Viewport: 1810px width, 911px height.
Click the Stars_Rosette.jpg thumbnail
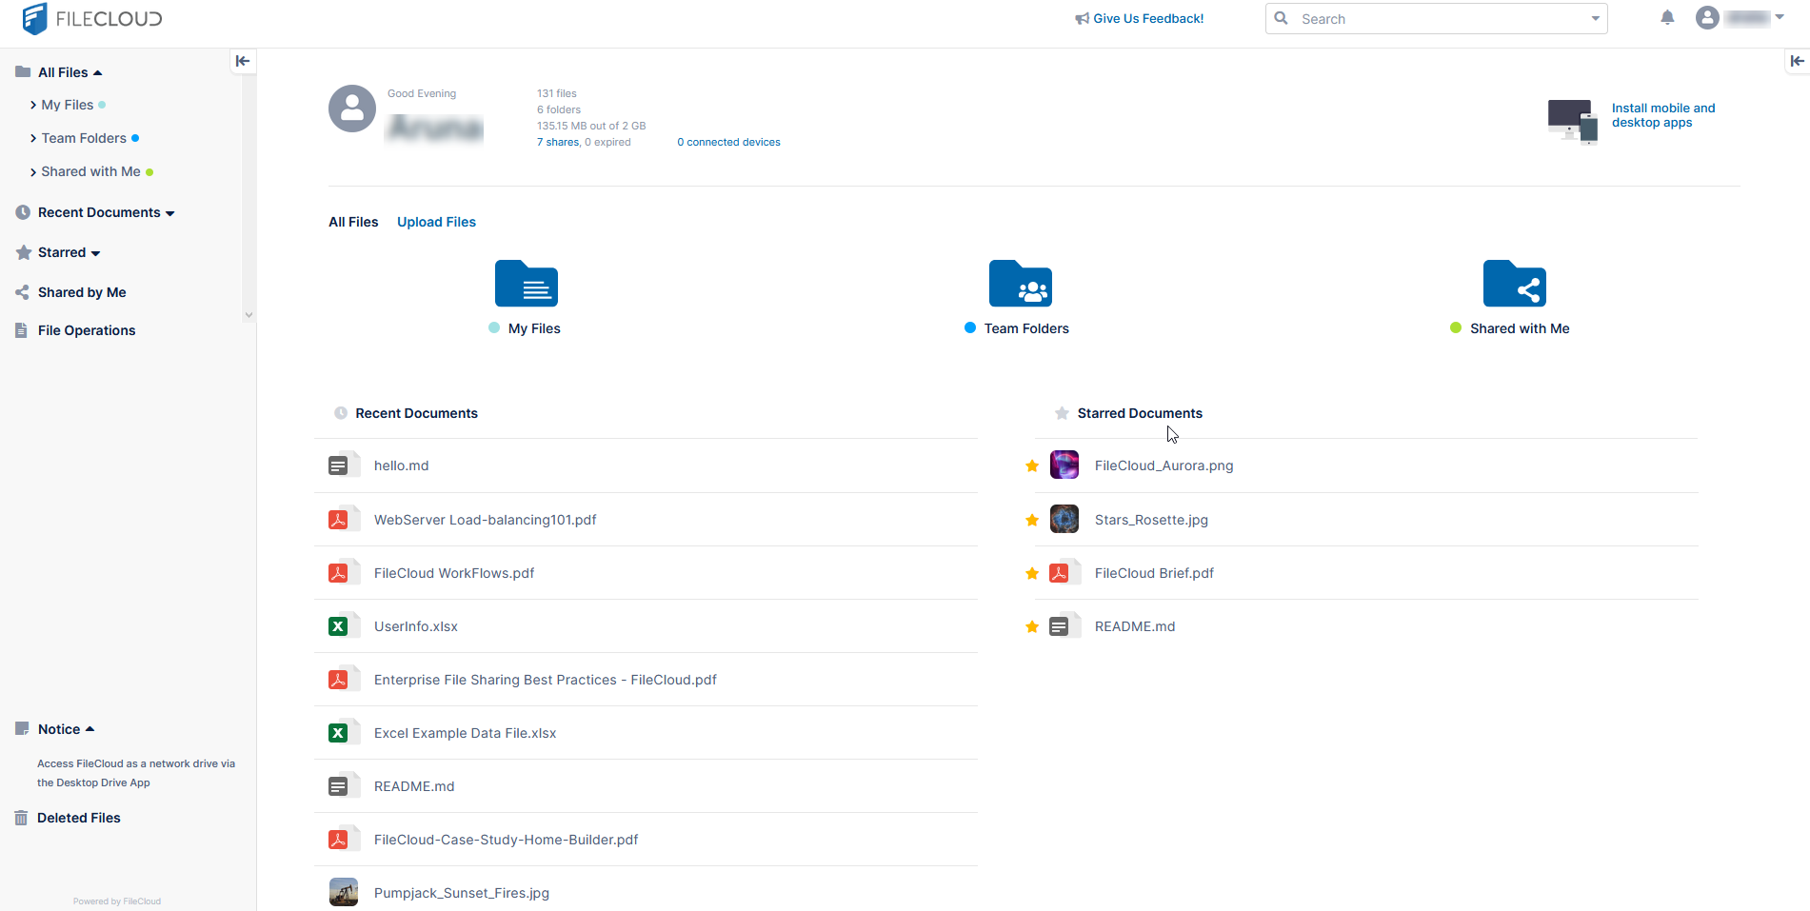tap(1064, 519)
